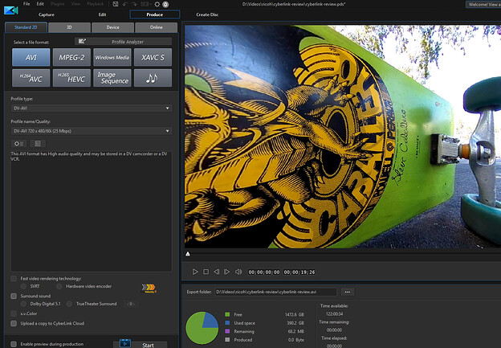Click the Export folder path field
The image size is (501, 348).
coord(275,292)
